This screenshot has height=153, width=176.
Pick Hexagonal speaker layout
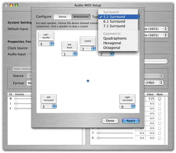click(x=112, y=43)
